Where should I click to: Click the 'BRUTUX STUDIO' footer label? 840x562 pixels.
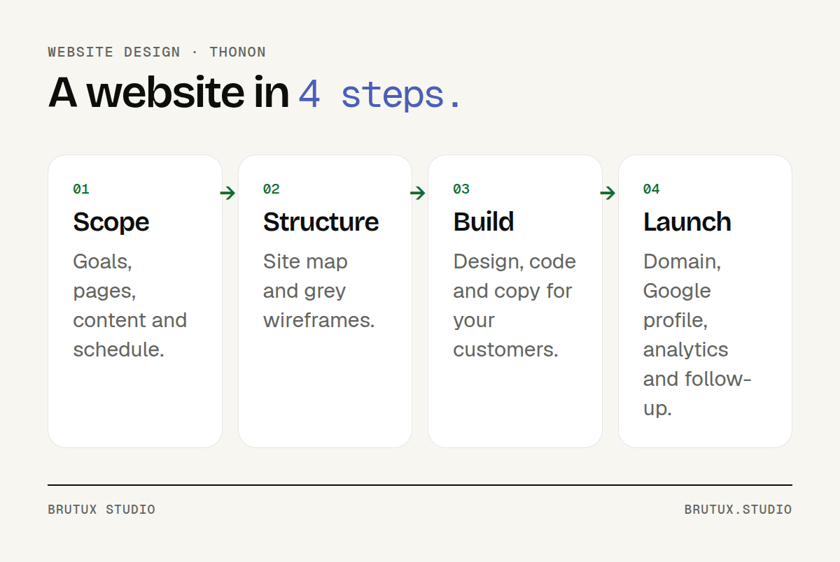(x=101, y=510)
